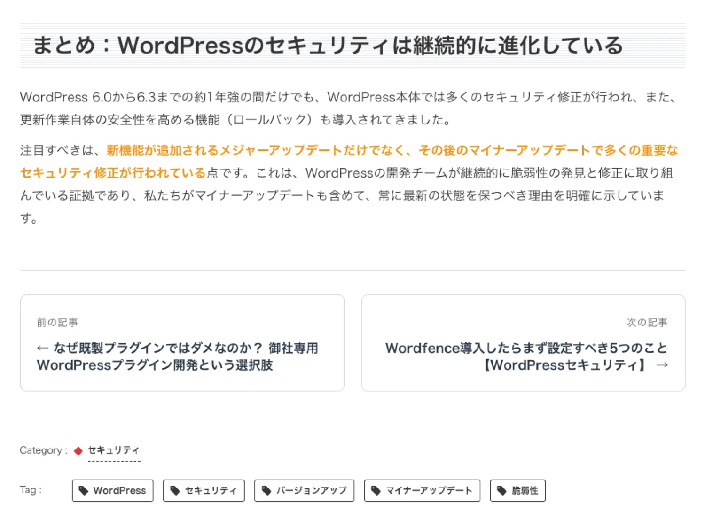Click the heading まとめ：WordPressのセキュリティは継続的に進化している
The height and width of the screenshot is (519, 705).
tap(328, 46)
